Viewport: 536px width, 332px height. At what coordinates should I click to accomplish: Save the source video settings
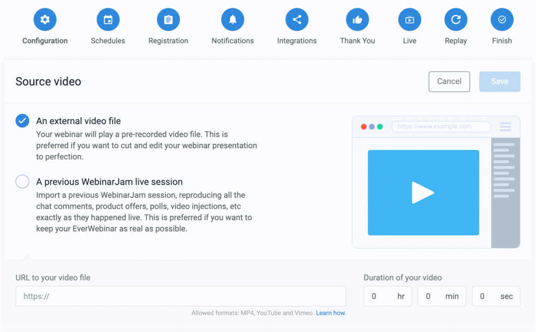(x=499, y=81)
